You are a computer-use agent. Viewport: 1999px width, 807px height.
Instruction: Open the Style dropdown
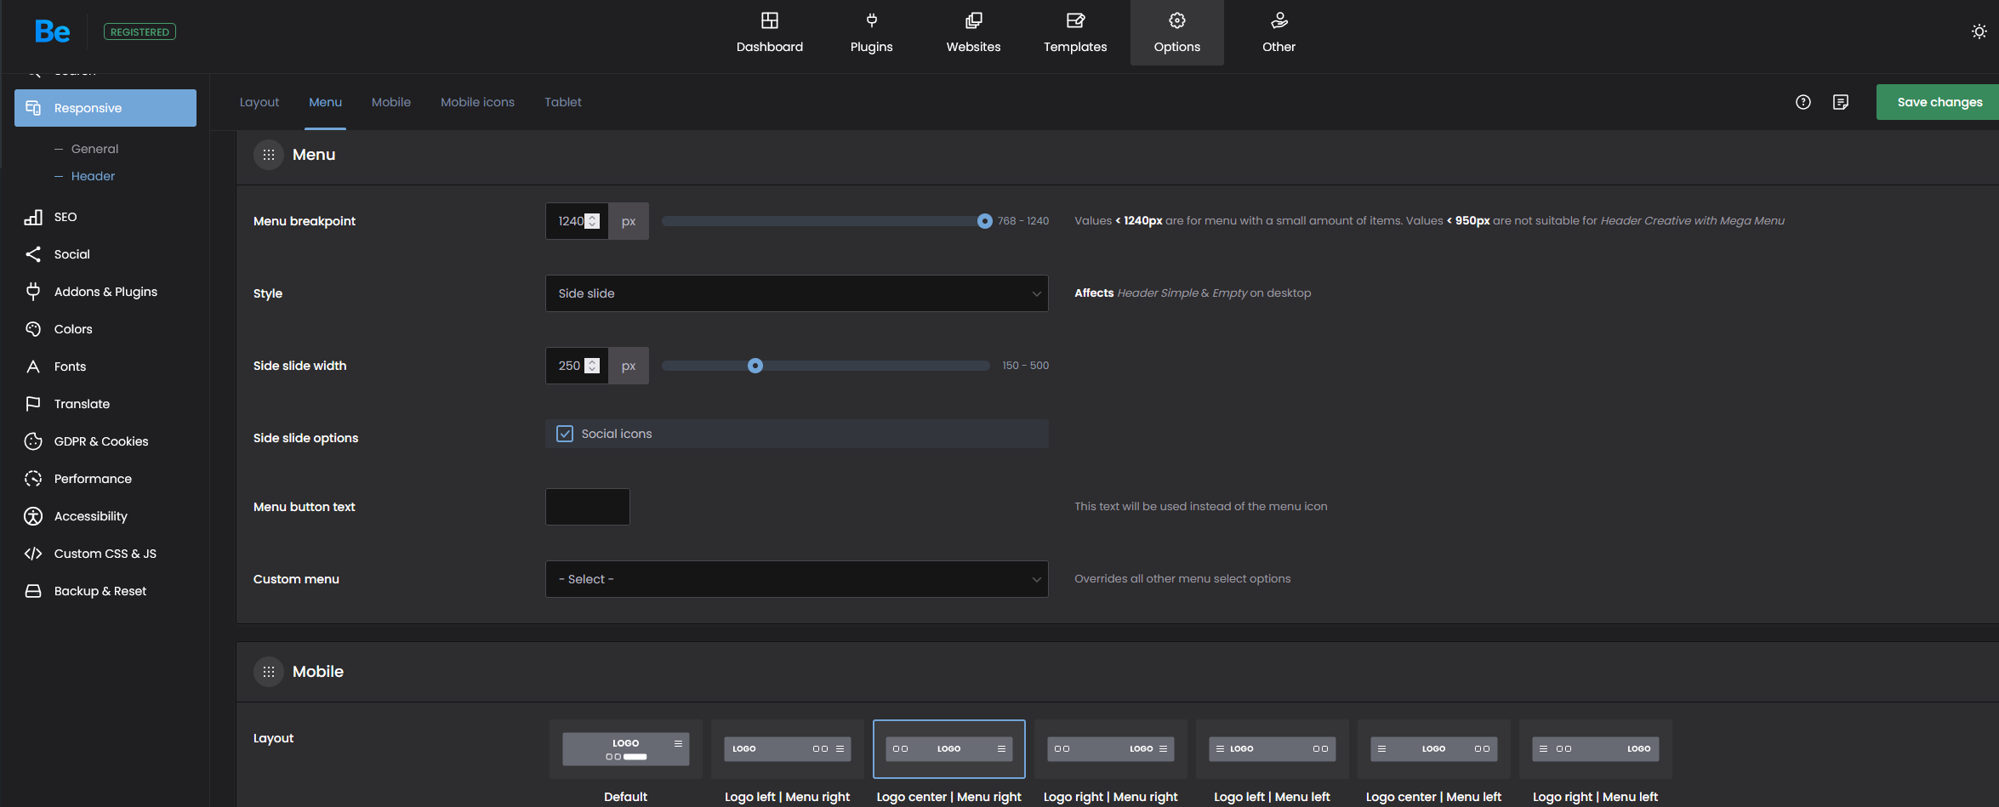(x=797, y=293)
